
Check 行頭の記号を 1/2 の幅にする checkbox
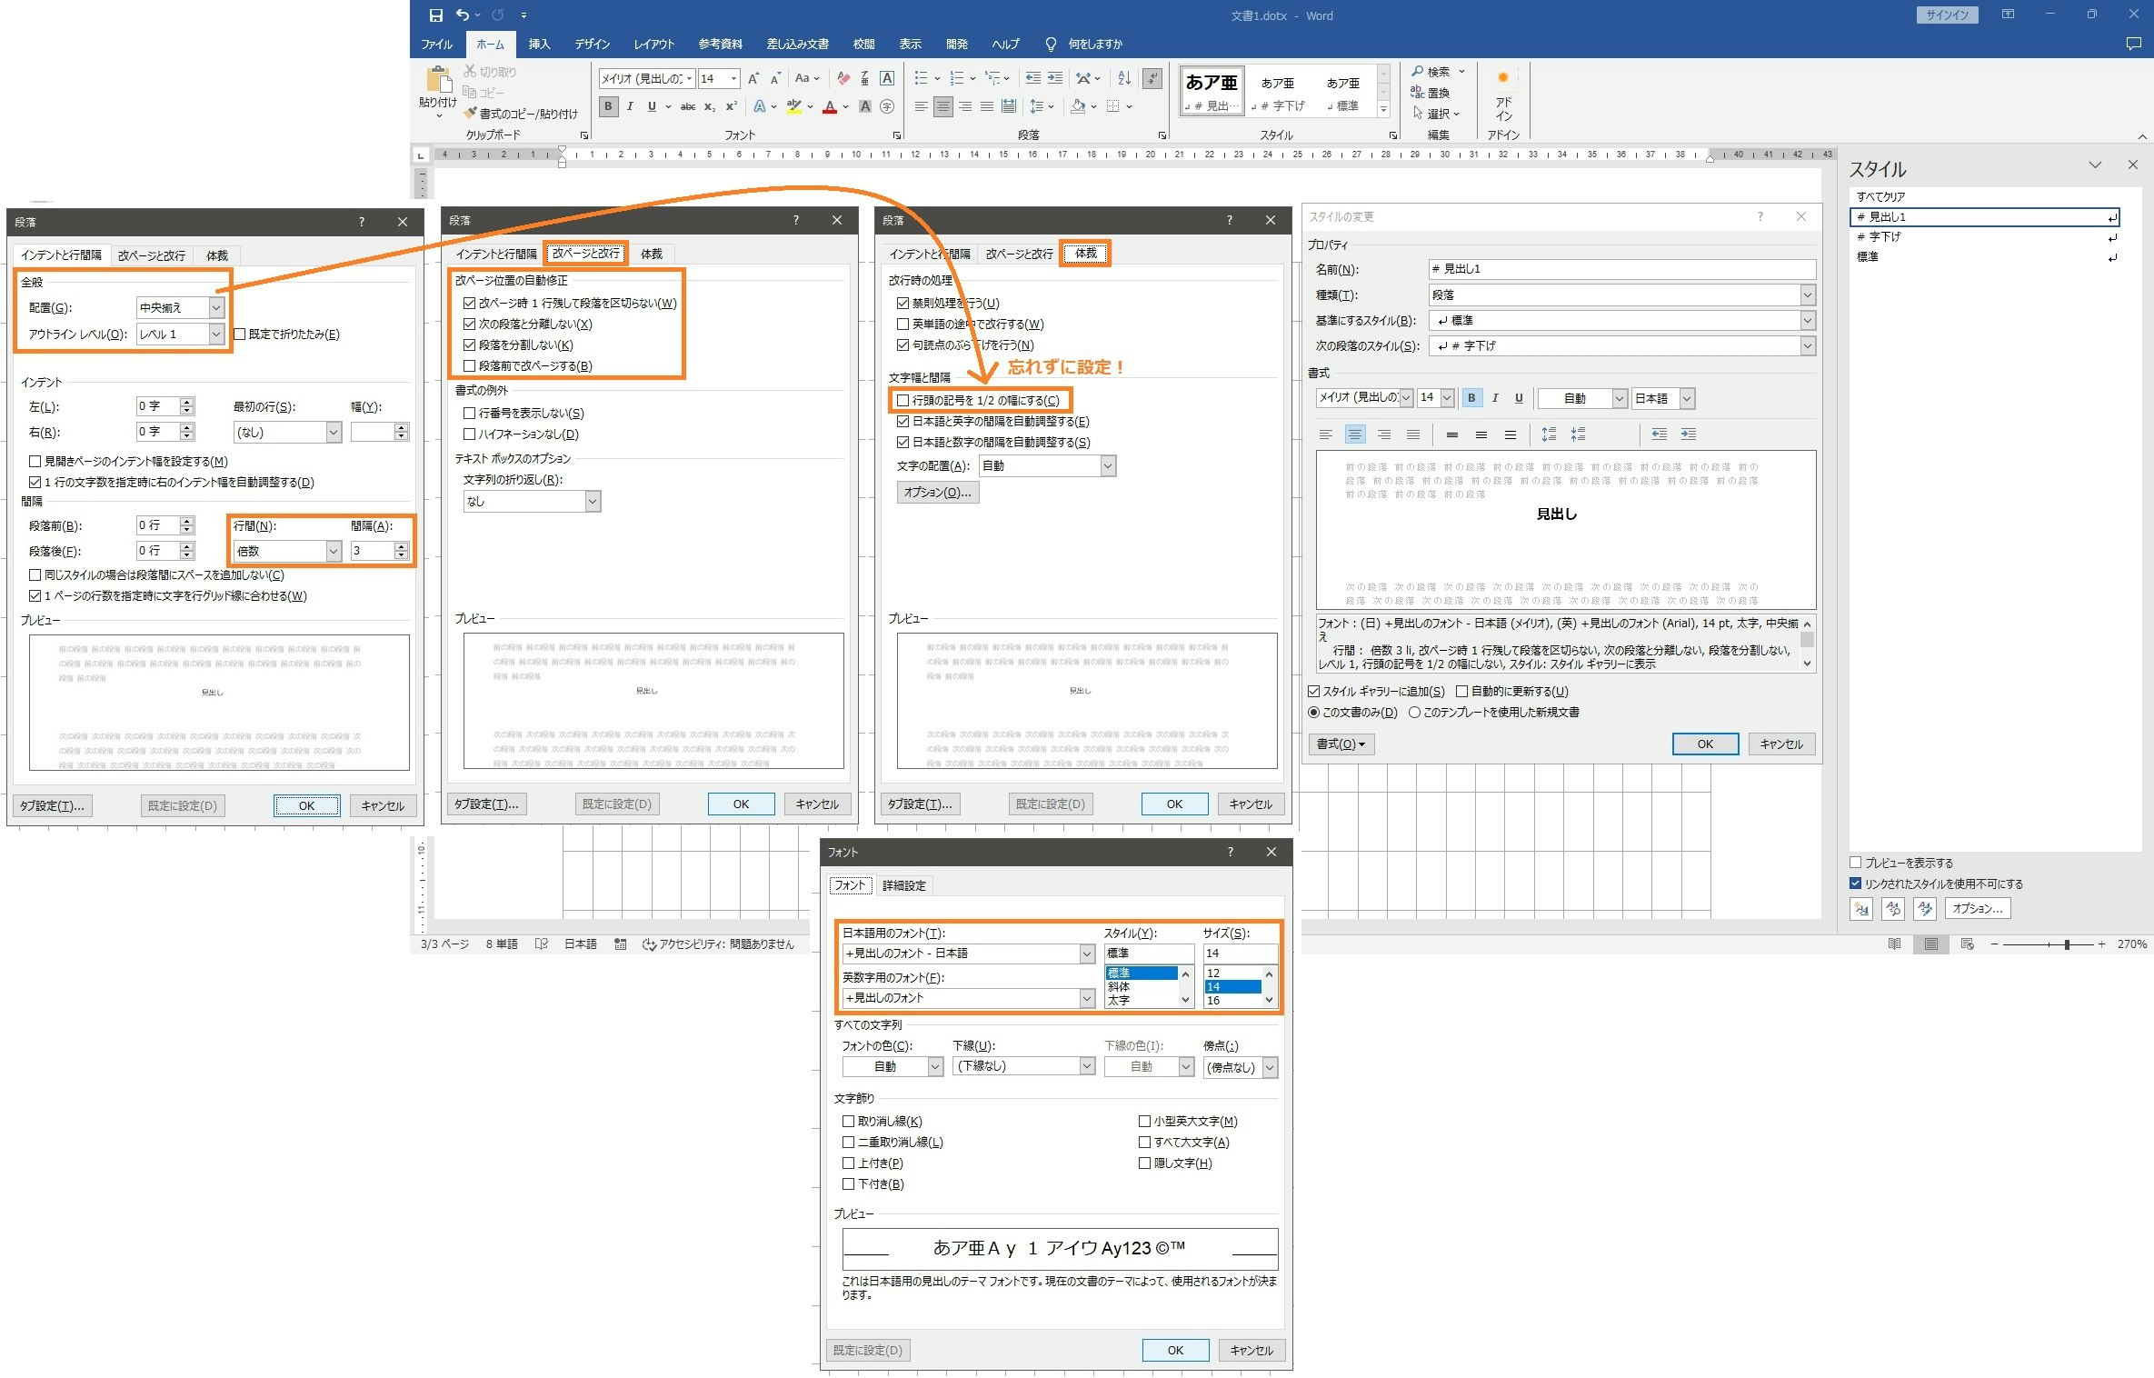click(x=902, y=400)
